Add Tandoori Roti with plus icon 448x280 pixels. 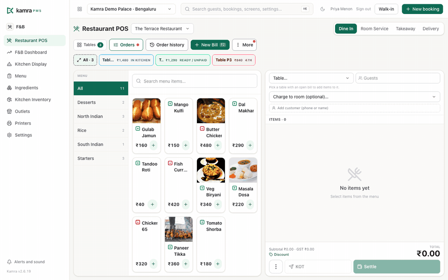(152, 204)
